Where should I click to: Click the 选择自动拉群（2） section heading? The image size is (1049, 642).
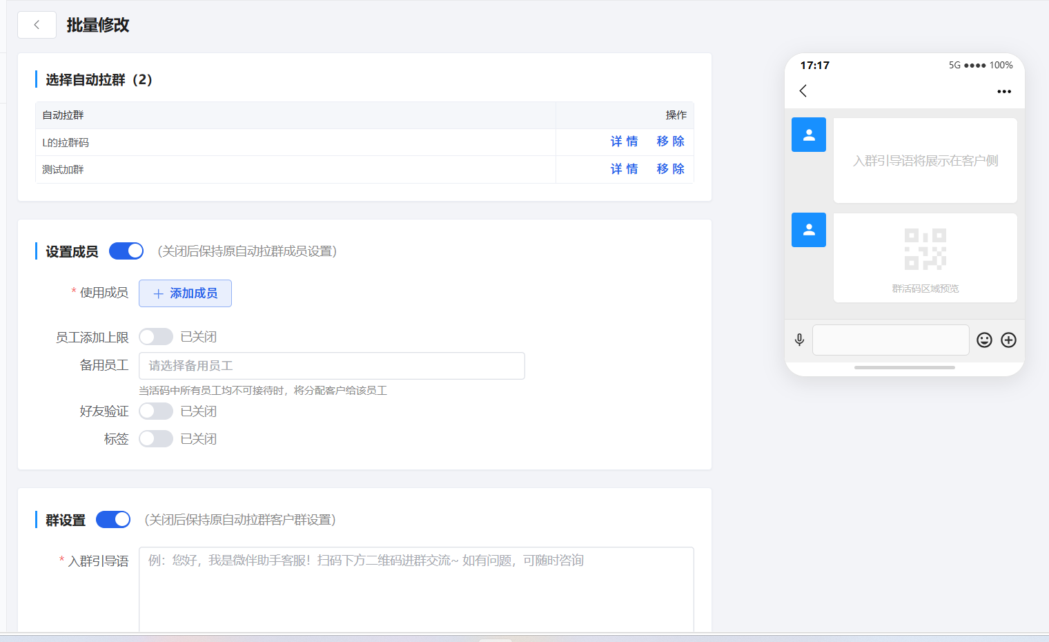(99, 80)
